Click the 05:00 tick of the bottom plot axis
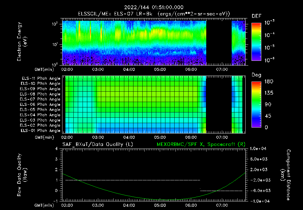The height and width of the screenshot is (210, 303). point(160,205)
